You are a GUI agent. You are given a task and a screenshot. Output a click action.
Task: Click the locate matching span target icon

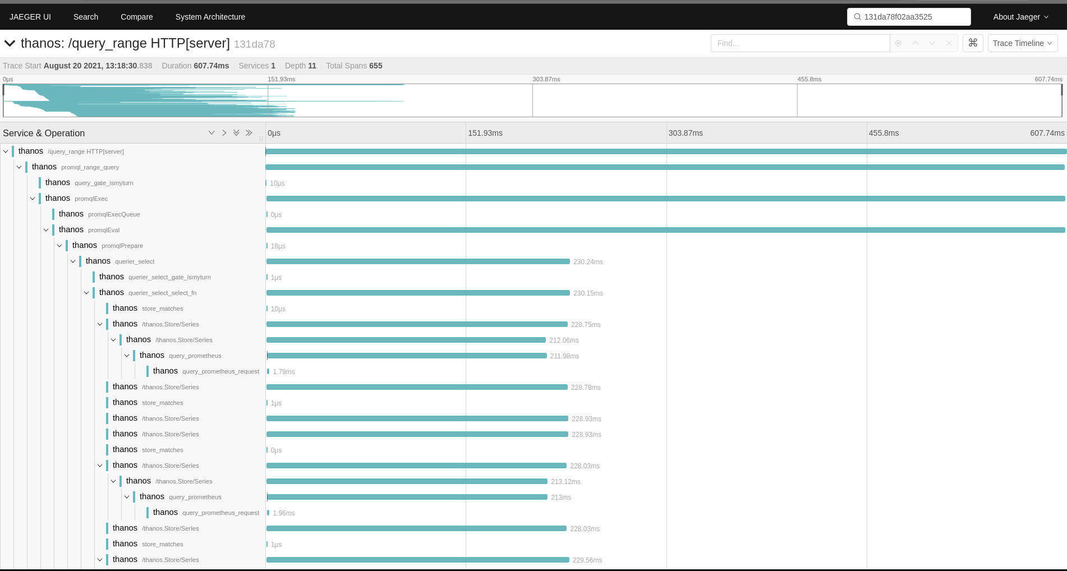(x=898, y=43)
